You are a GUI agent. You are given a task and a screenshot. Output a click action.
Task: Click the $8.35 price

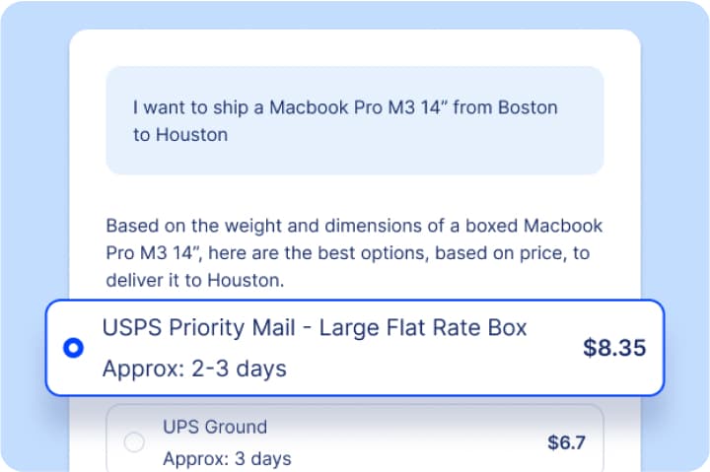point(614,348)
